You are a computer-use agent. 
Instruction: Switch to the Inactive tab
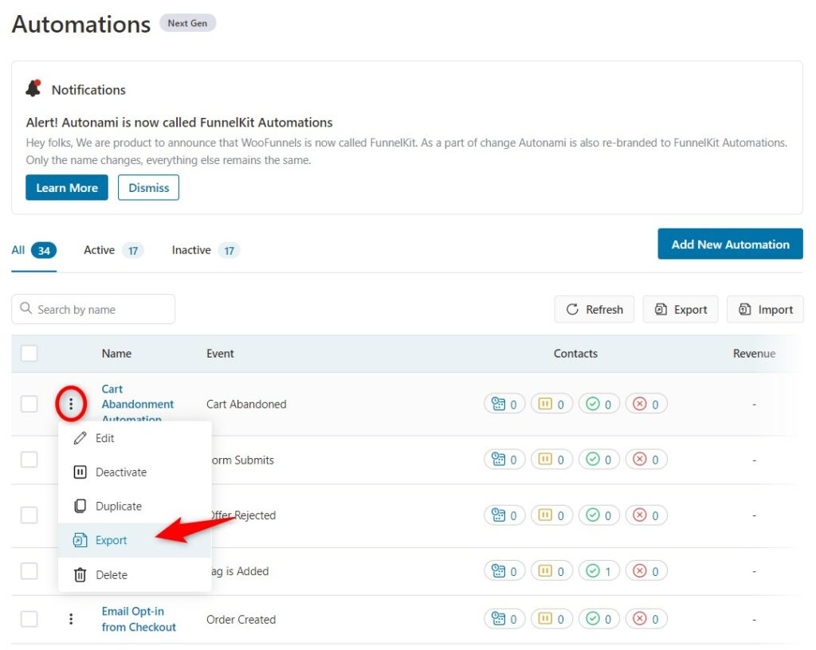[205, 250]
